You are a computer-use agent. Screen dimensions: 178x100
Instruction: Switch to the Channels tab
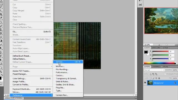(x=156, y=67)
